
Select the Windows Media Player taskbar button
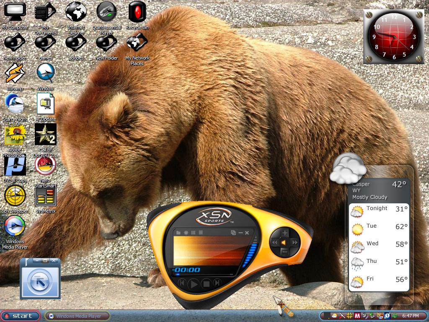(78, 316)
